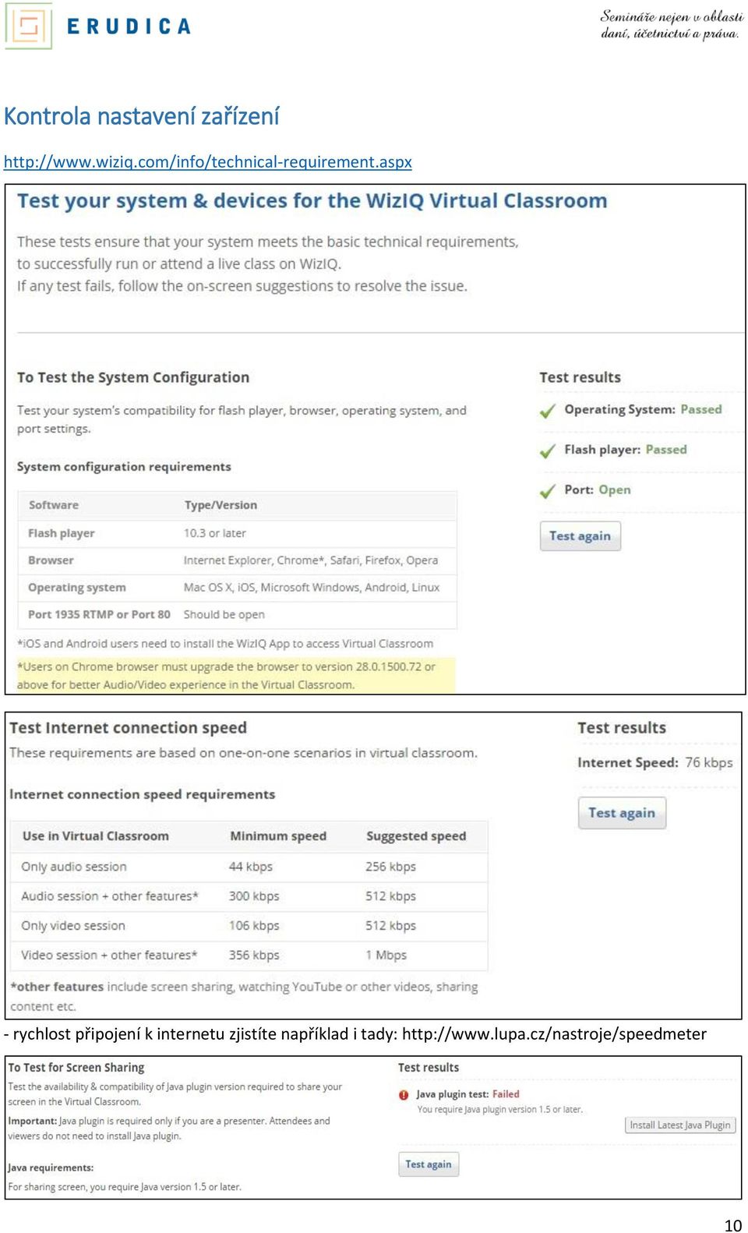This screenshot has width=748, height=1233.
Task: Select the Port 1935 RTMP or Port 80 row
Action: [237, 614]
